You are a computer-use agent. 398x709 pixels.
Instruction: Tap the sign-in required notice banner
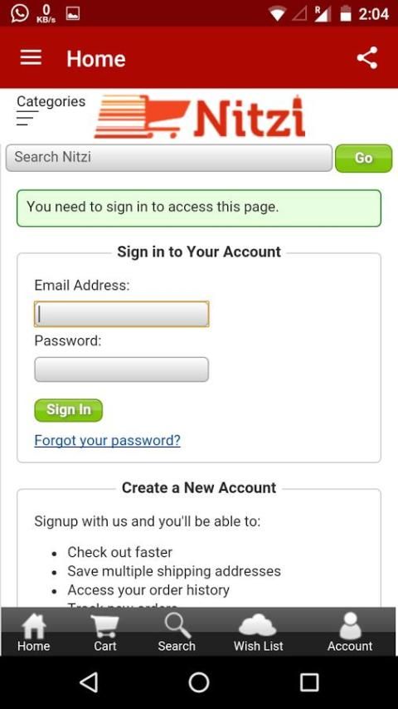point(199,208)
